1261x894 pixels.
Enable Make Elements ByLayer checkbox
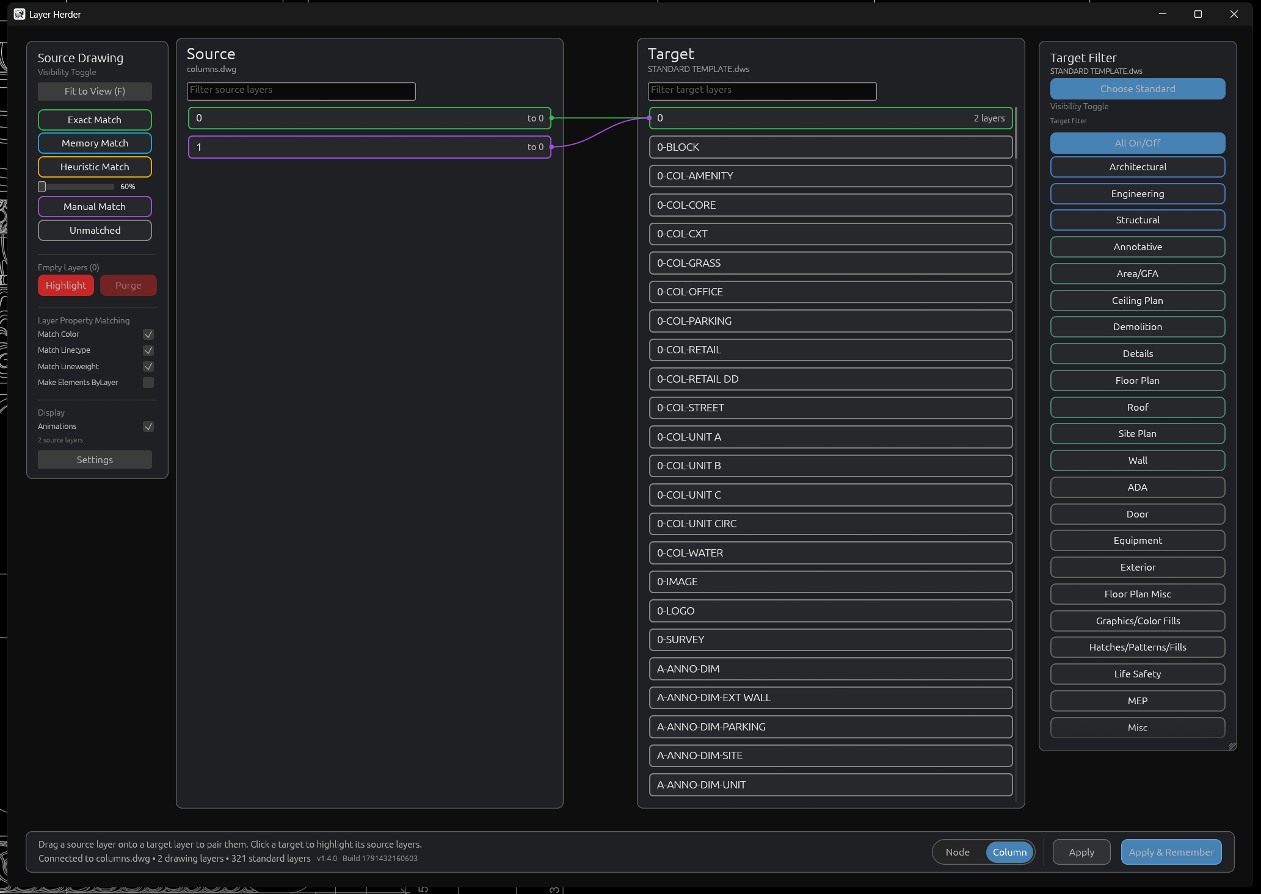(x=148, y=383)
